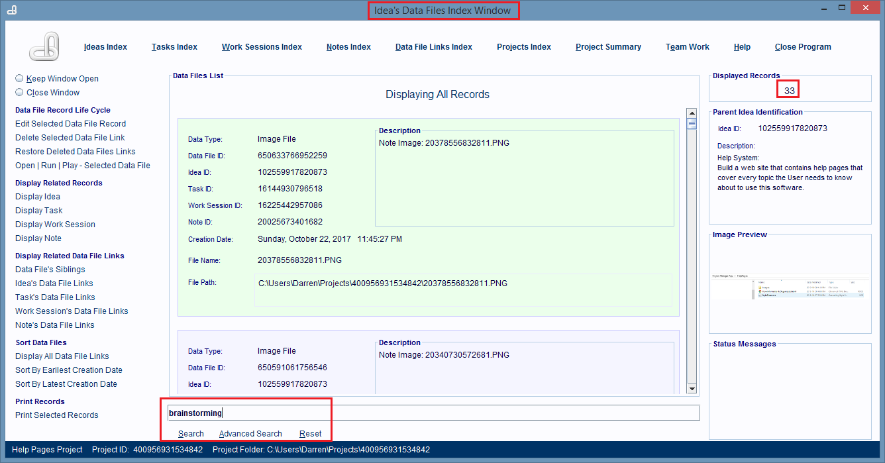Click file name 20378556832811.PNG in first record

[x=299, y=260]
